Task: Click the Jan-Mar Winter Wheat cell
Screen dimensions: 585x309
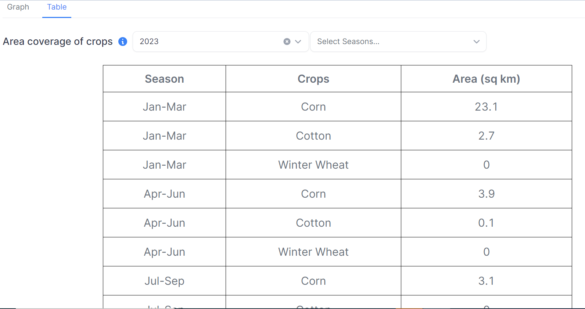Action: coord(313,165)
